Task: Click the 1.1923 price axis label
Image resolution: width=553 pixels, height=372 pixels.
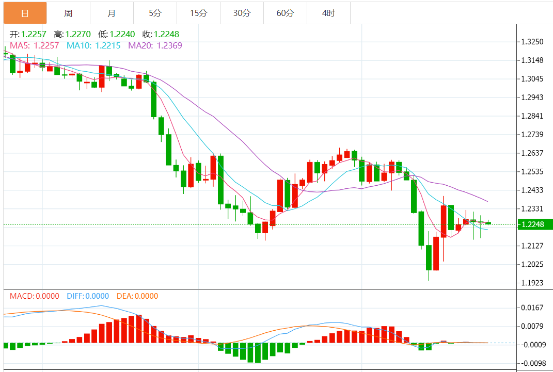Action: pos(532,283)
